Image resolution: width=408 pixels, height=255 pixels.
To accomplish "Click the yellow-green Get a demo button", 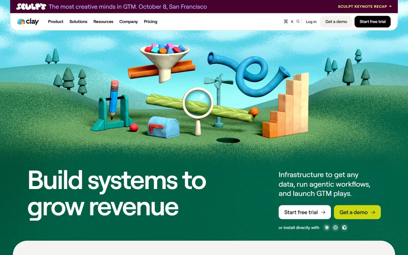I will pos(357,212).
